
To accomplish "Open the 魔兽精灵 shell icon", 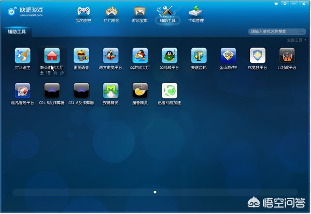I will 140,90.
